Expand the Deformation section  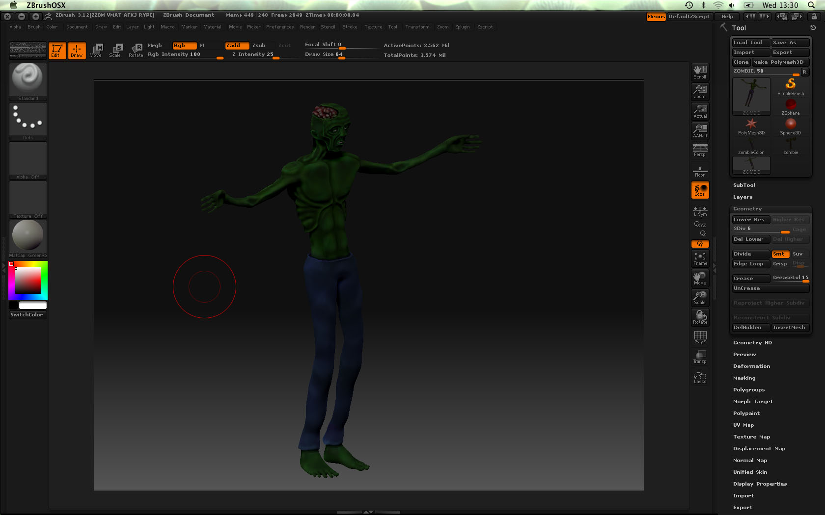click(751, 366)
